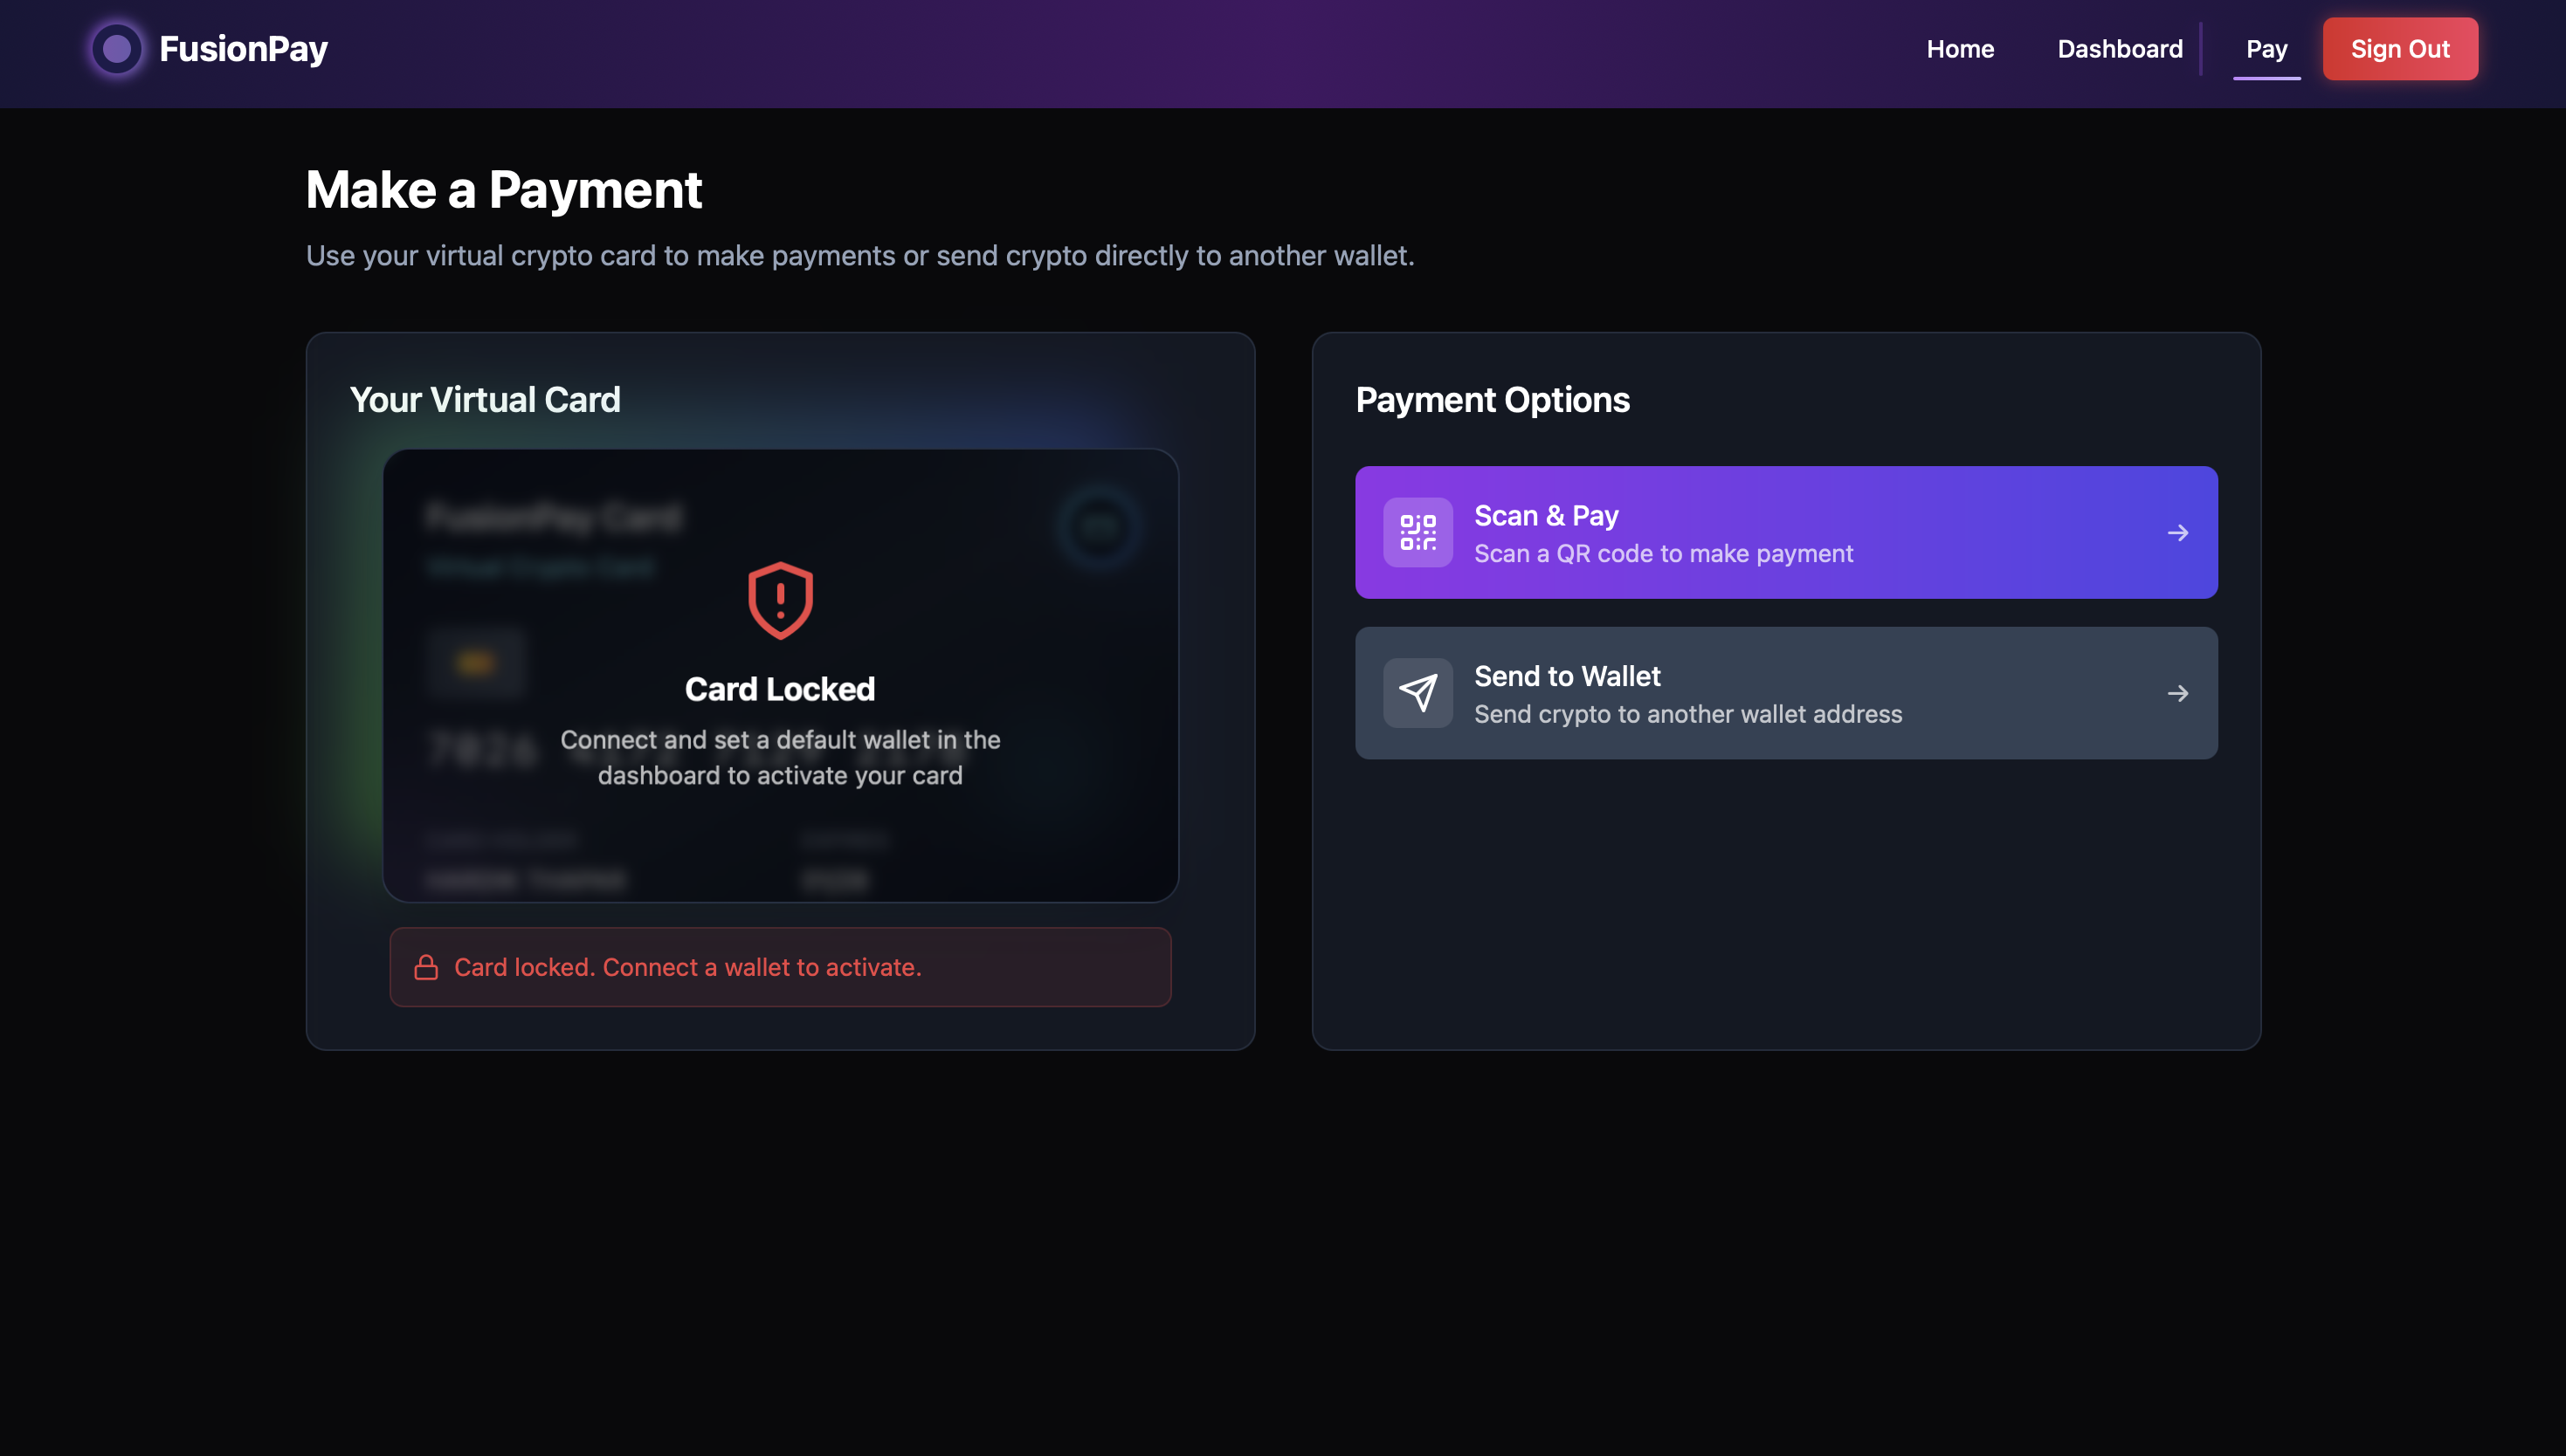
Task: Go to the Dashboard nav item
Action: [2119, 49]
